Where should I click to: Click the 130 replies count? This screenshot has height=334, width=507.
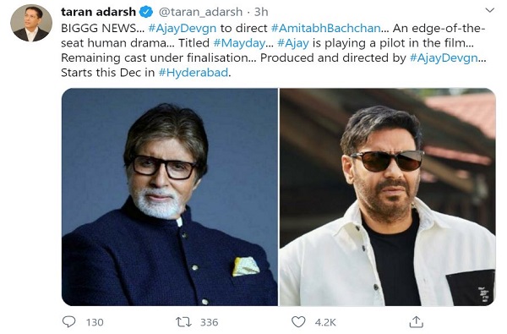pyautogui.click(x=95, y=322)
